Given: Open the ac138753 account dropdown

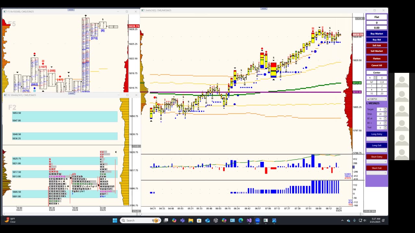Looking at the screenshot, I should click(376, 99).
